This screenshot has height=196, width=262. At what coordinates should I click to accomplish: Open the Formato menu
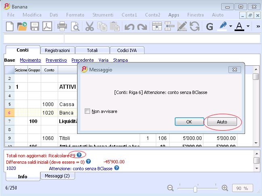[x=75, y=15]
